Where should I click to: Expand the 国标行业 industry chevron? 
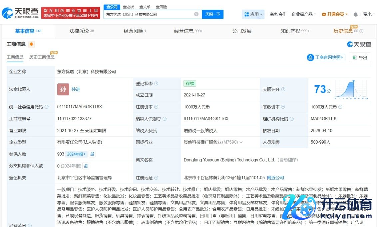[x=241, y=142]
